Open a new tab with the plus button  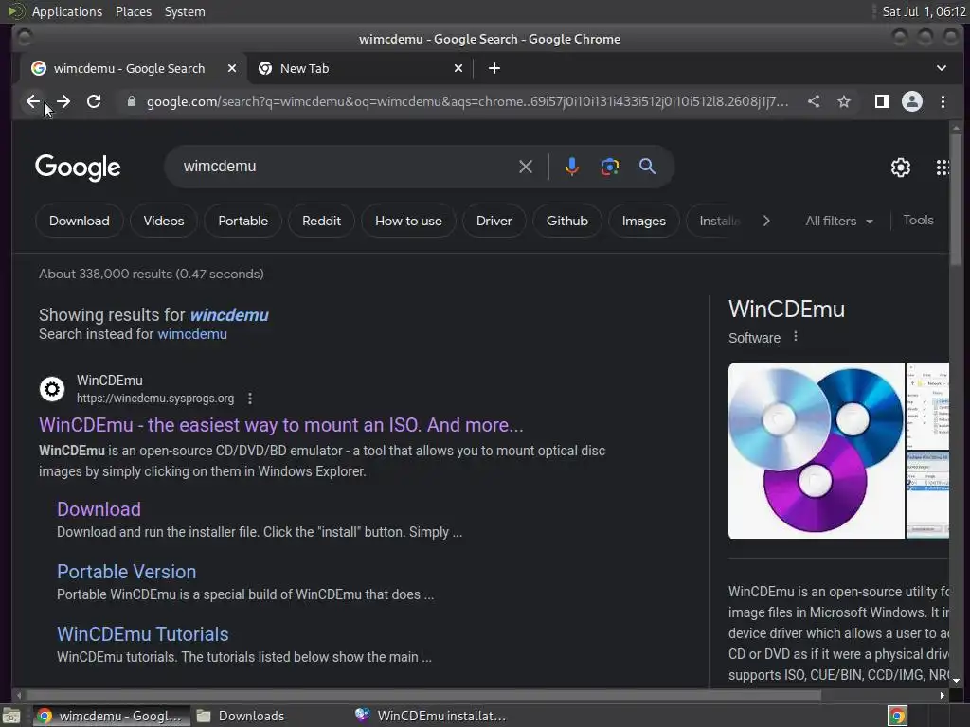click(x=494, y=68)
